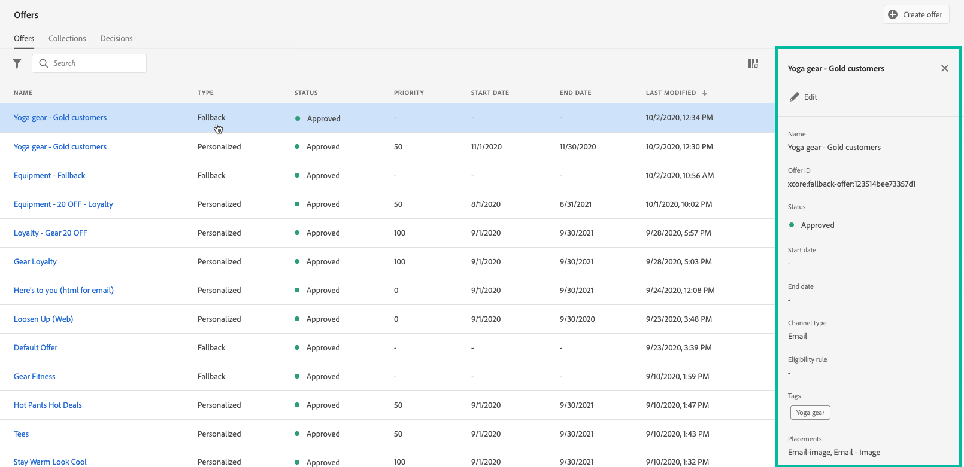
Task: Click the column settings icon
Action: [753, 63]
